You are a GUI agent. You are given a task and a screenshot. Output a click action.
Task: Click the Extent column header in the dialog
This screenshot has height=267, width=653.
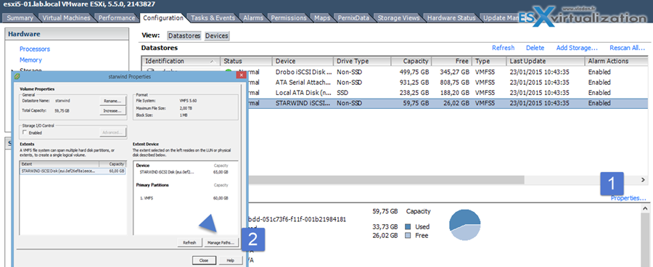pyautogui.click(x=59, y=165)
